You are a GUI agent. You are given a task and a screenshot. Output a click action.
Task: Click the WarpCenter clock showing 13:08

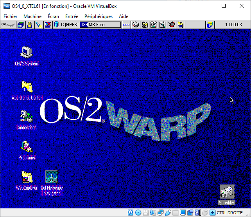pyautogui.click(x=233, y=25)
